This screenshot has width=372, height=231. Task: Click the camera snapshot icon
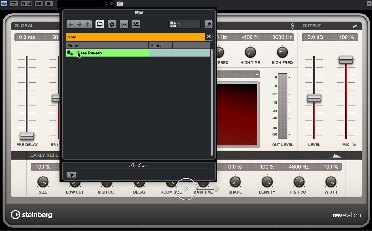120,4
